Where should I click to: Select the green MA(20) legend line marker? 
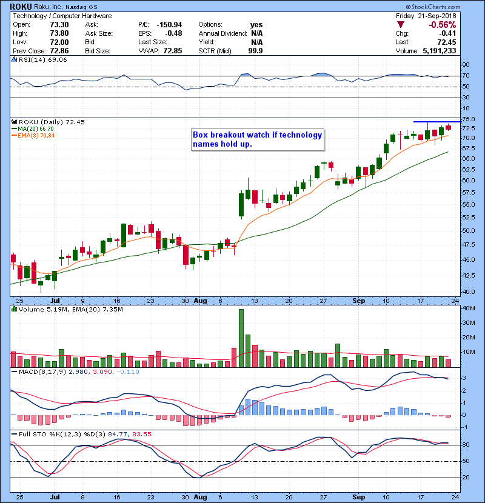click(14, 129)
